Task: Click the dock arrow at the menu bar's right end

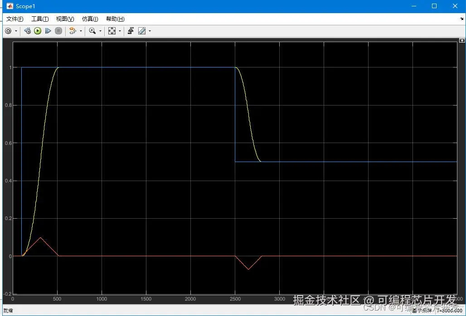Action: 461,19
